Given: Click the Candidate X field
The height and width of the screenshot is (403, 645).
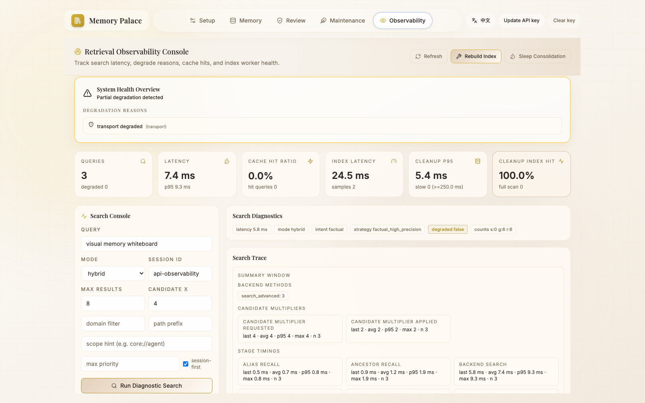Looking at the screenshot, I should tap(180, 303).
